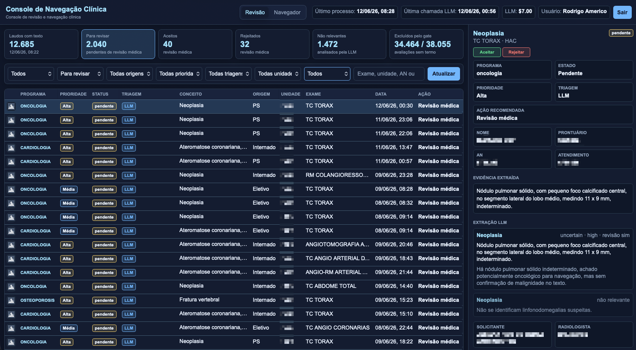This screenshot has height=350, width=636.
Task: Click the row icon for 09/06/26, 08:28 entry
Action: tap(11, 189)
